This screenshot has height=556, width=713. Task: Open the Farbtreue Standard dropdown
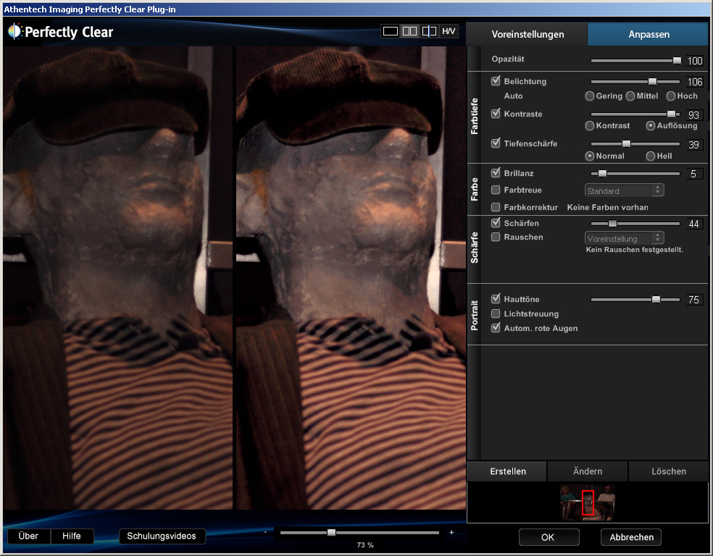tap(624, 190)
